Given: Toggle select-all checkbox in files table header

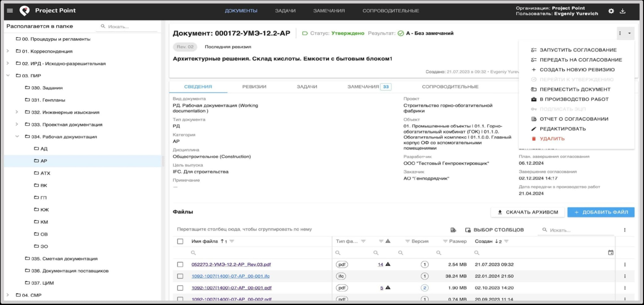Looking at the screenshot, I should point(180,241).
